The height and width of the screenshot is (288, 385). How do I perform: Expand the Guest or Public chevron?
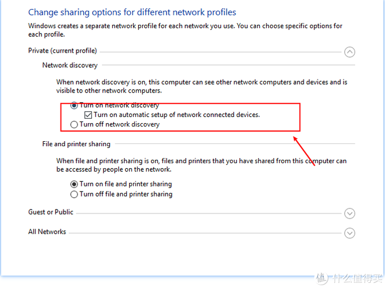[x=349, y=213]
